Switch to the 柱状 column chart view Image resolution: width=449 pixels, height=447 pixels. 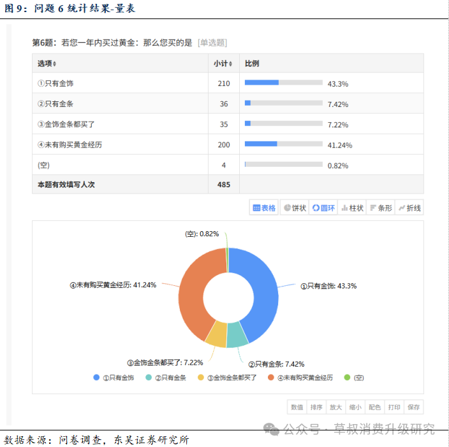(352, 208)
